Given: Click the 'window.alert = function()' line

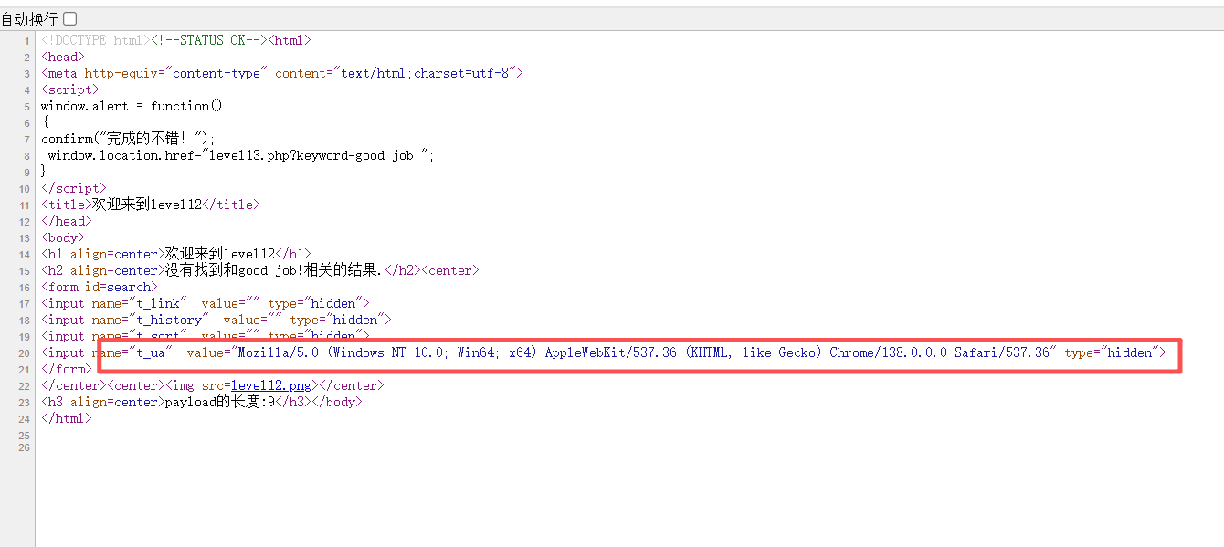Looking at the screenshot, I should coord(132,106).
